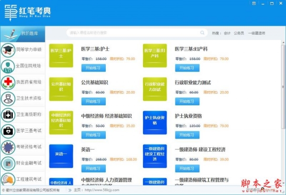Click the 红笔考典 logo icon
Screen dimensions: 286x195
11,13
